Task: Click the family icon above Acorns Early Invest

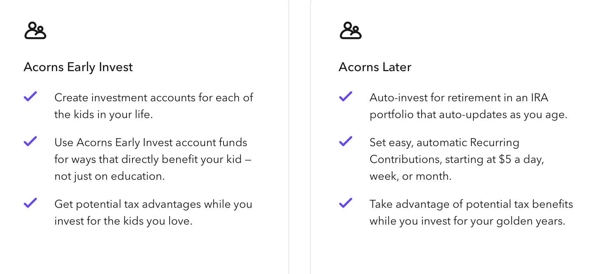Action: [x=35, y=30]
